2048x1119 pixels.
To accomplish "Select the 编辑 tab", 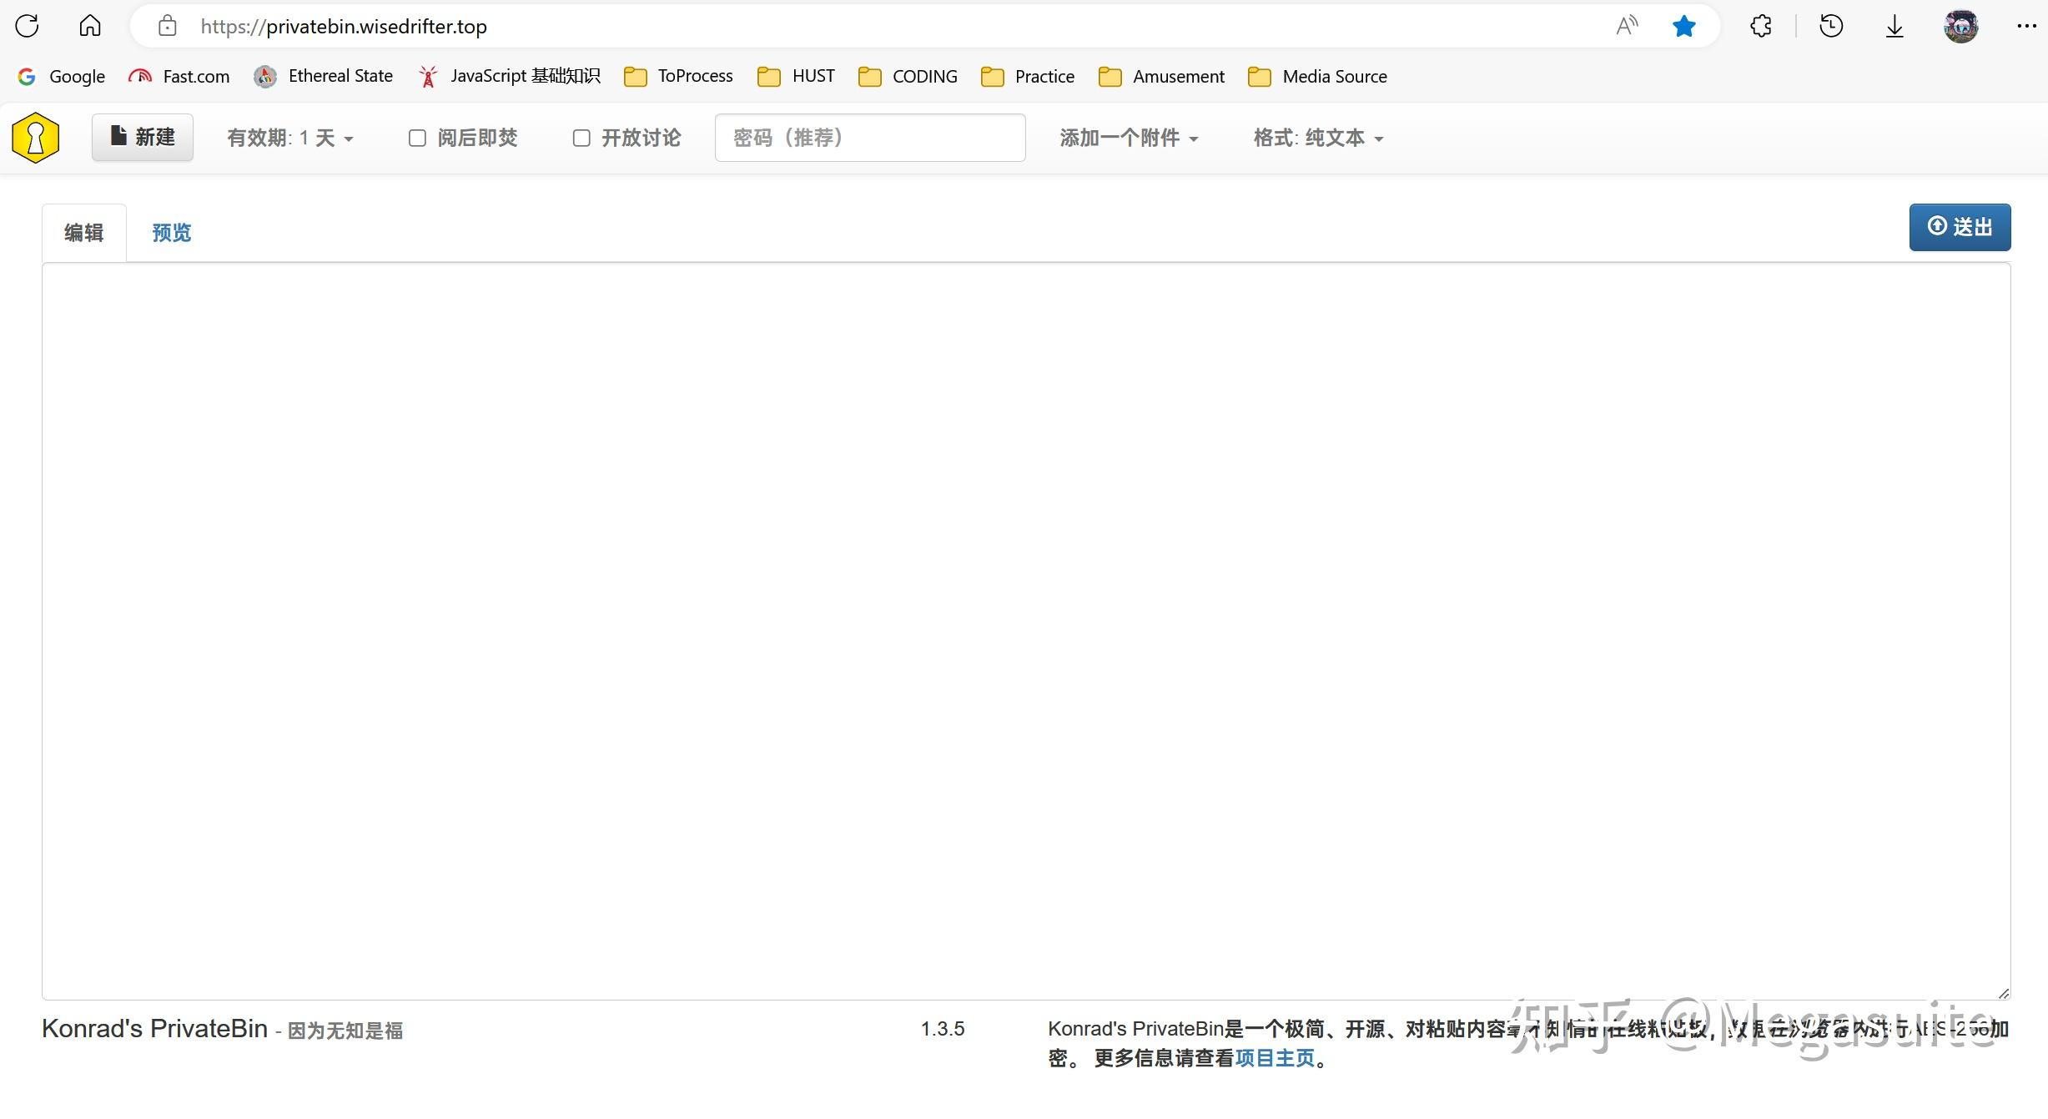I will [83, 232].
